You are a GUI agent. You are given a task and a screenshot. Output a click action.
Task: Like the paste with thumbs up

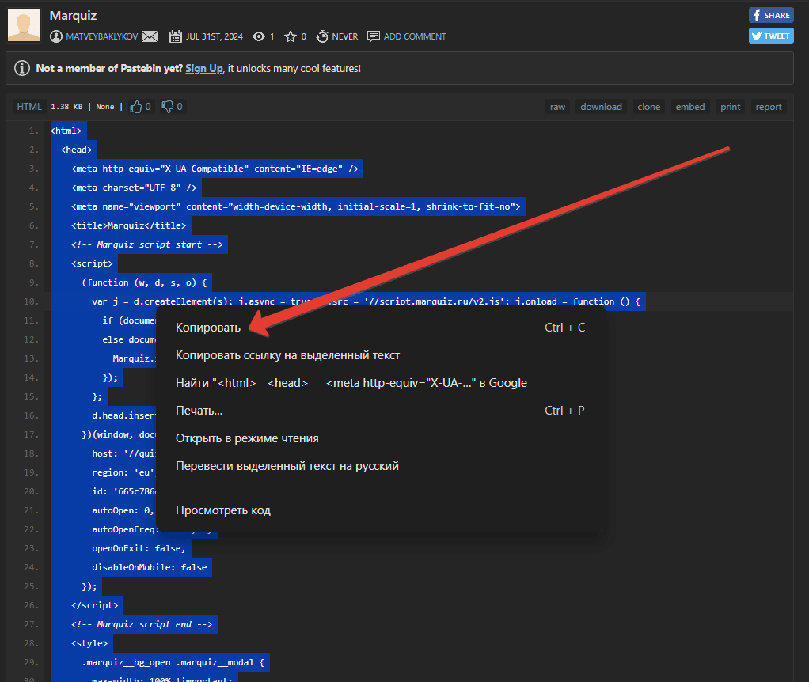click(140, 107)
